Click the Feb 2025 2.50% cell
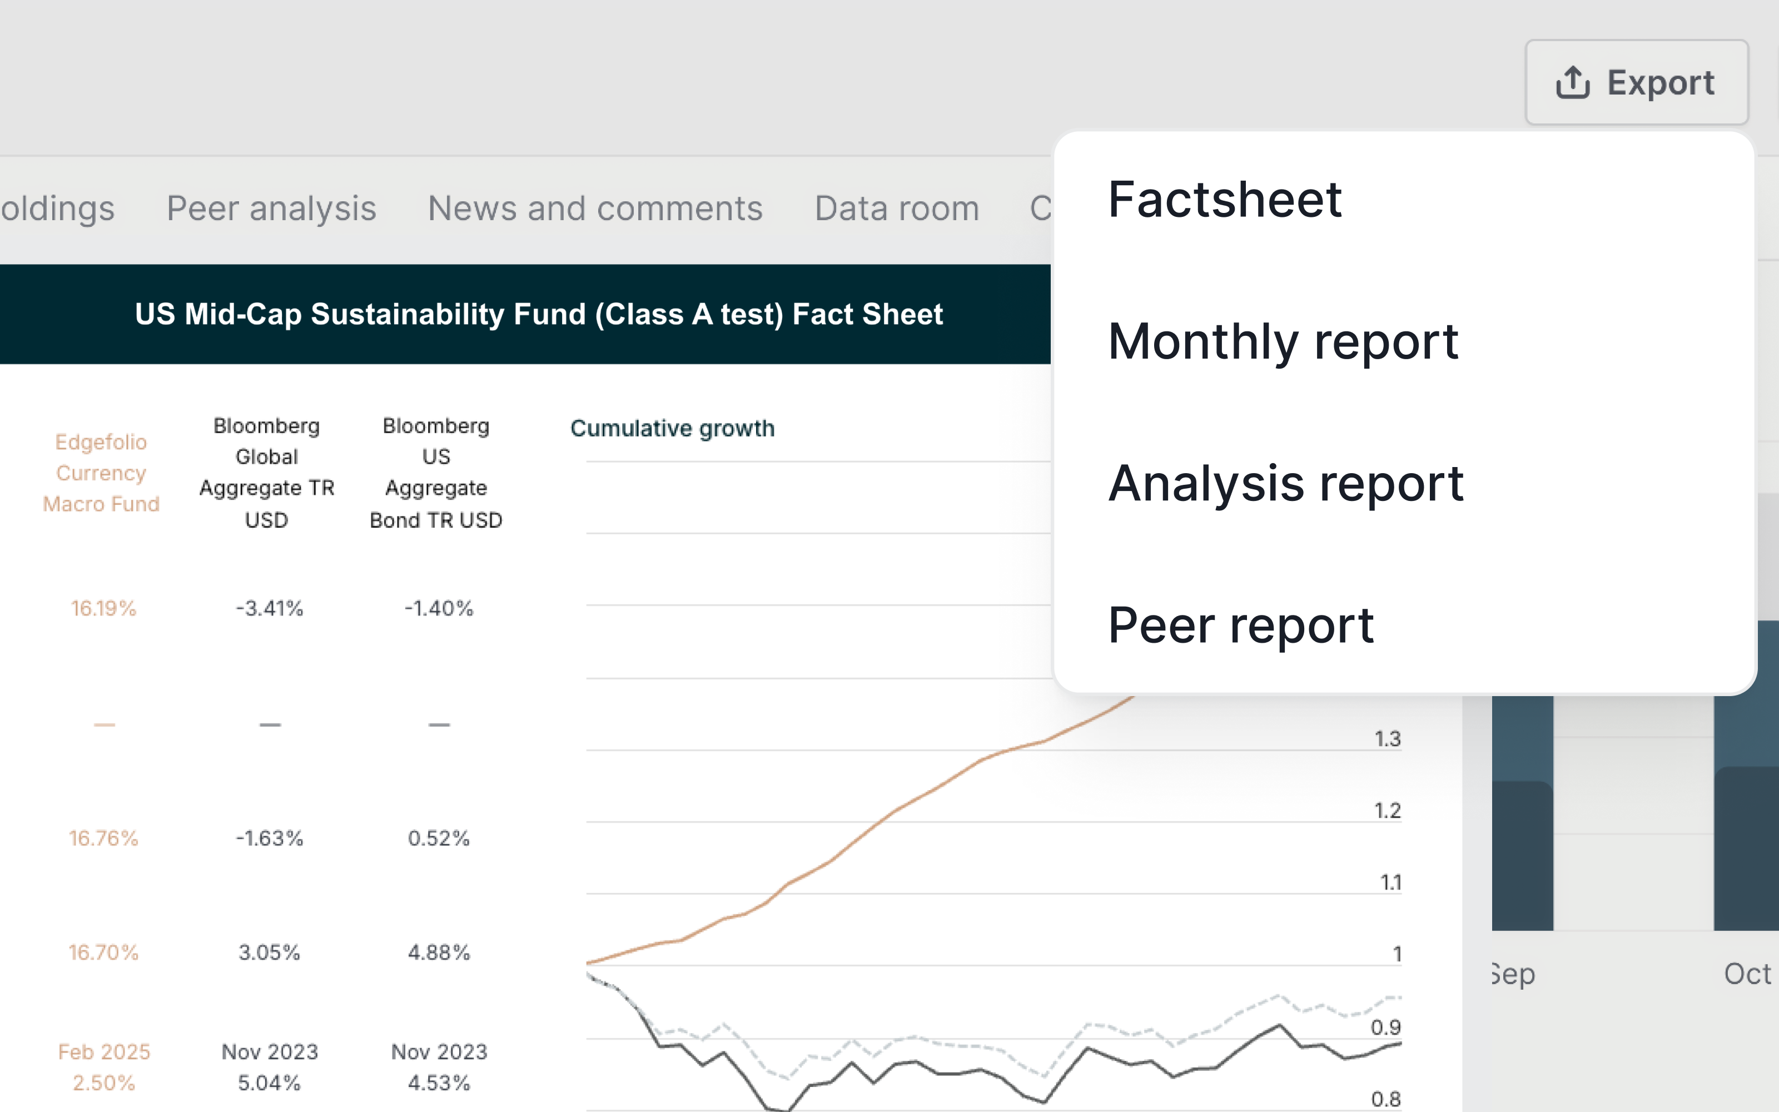Image resolution: width=1779 pixels, height=1112 pixels. 103,1067
